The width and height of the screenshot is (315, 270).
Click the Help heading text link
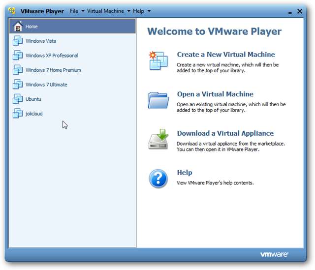tap(185, 173)
